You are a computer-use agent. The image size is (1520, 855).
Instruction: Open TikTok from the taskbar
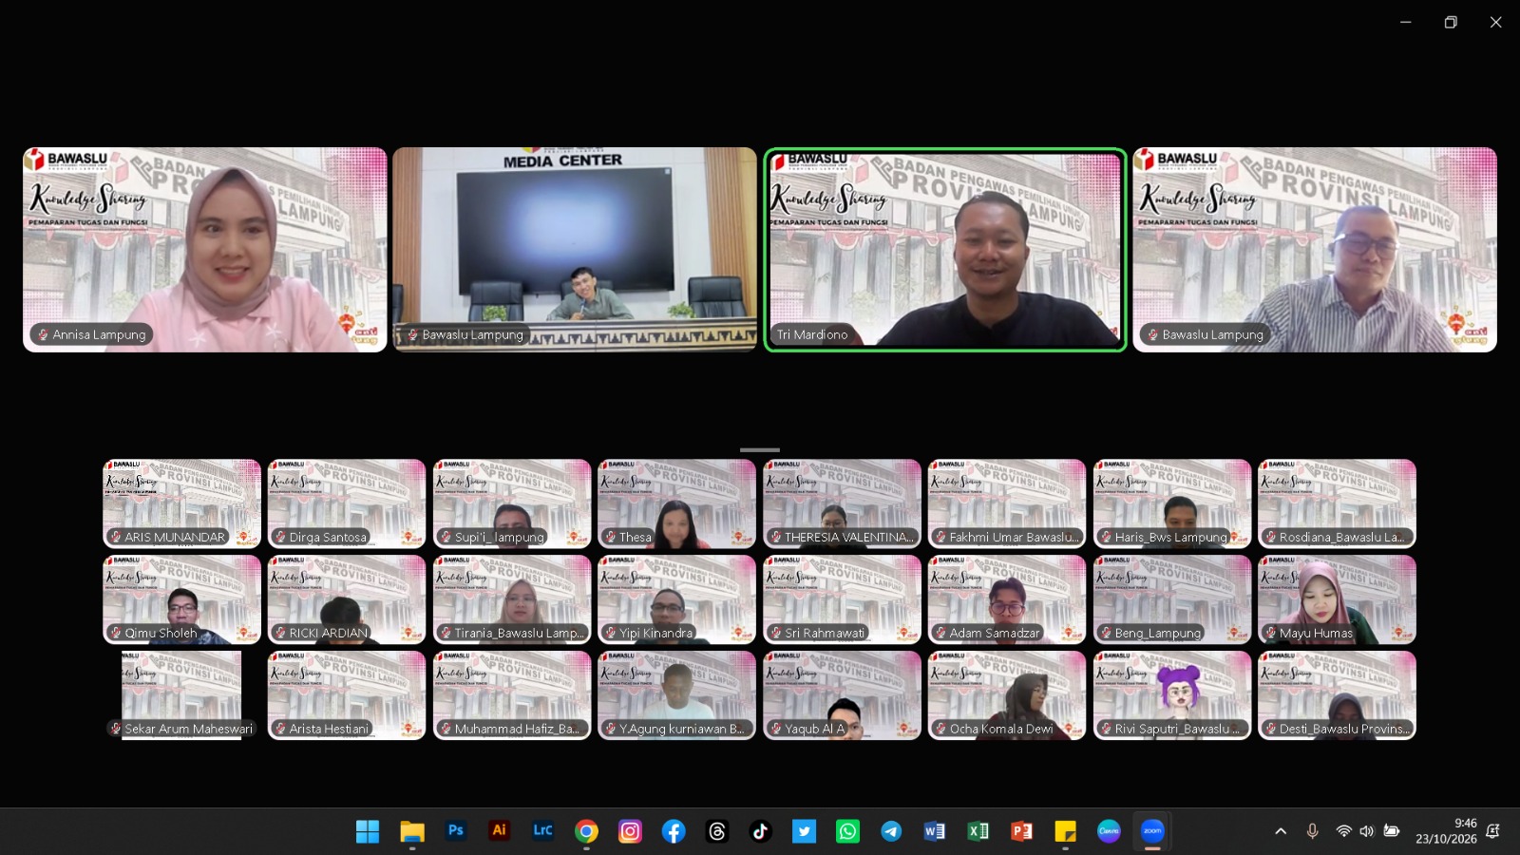[760, 831]
